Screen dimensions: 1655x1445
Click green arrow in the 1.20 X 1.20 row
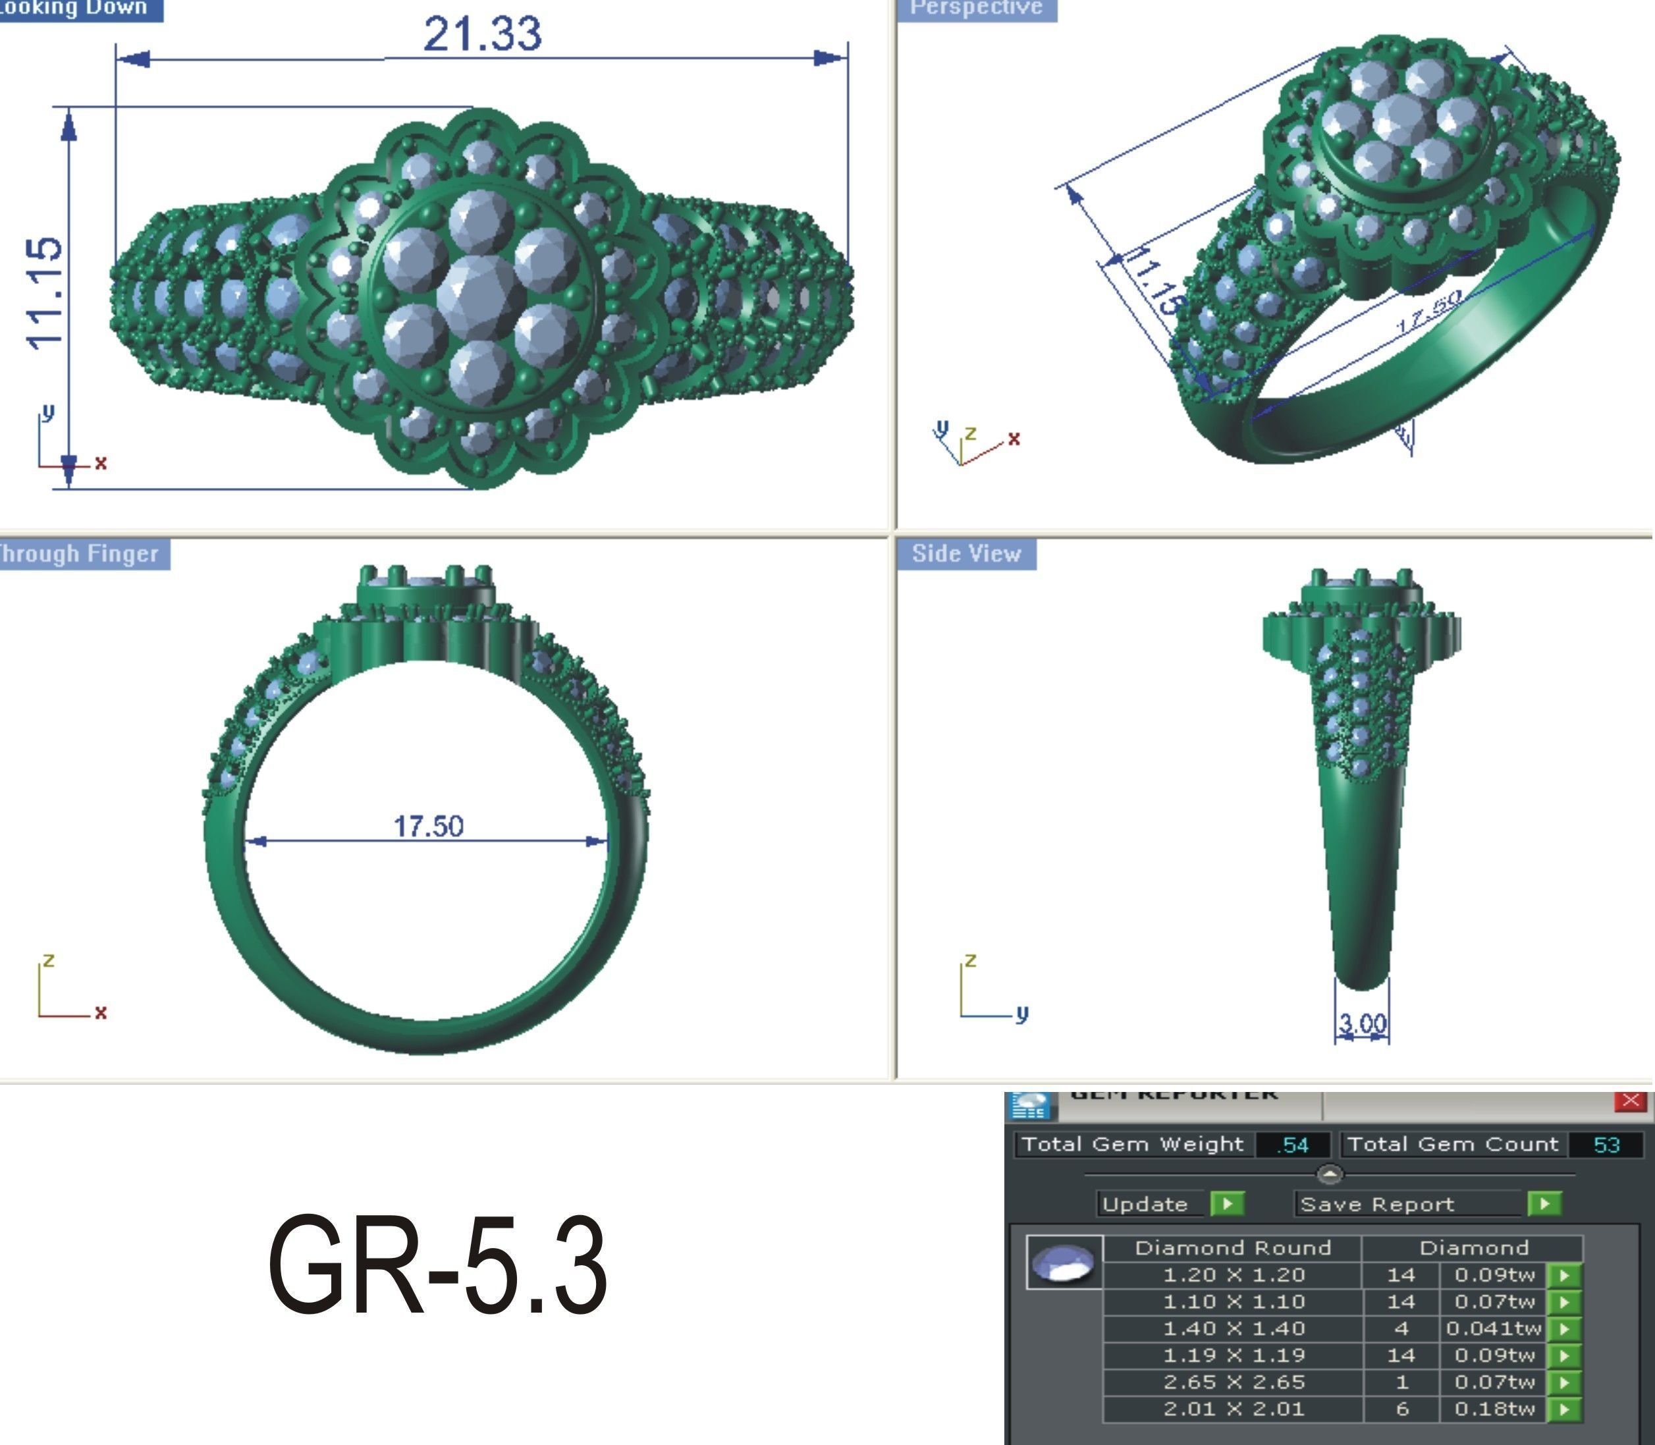(x=1564, y=1275)
